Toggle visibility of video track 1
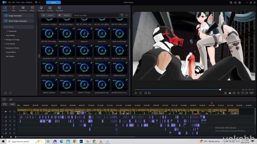Viewport: 257px width, 144px height. [10, 112]
